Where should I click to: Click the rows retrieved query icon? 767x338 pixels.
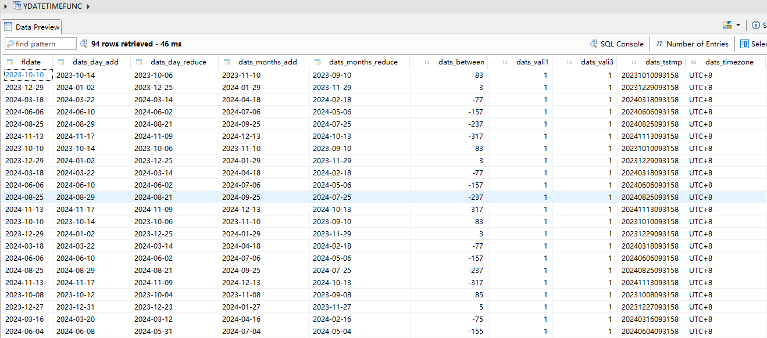click(84, 44)
